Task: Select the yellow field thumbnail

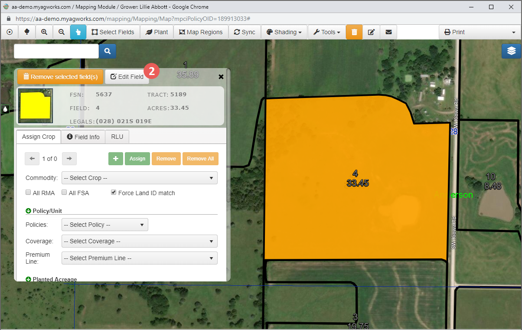Action: [36, 106]
